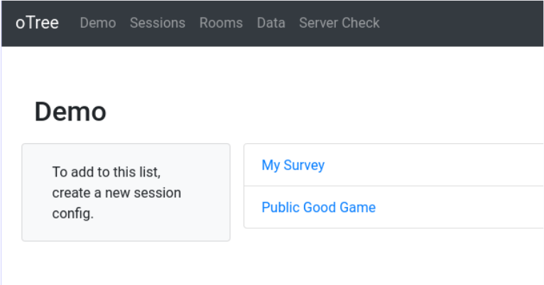Click blank space in the Public Good Game row
The width and height of the screenshot is (544, 285).
[x=462, y=208]
